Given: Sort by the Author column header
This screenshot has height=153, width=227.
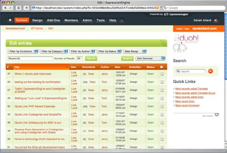Looking at the screenshot, I should (x=105, y=67).
